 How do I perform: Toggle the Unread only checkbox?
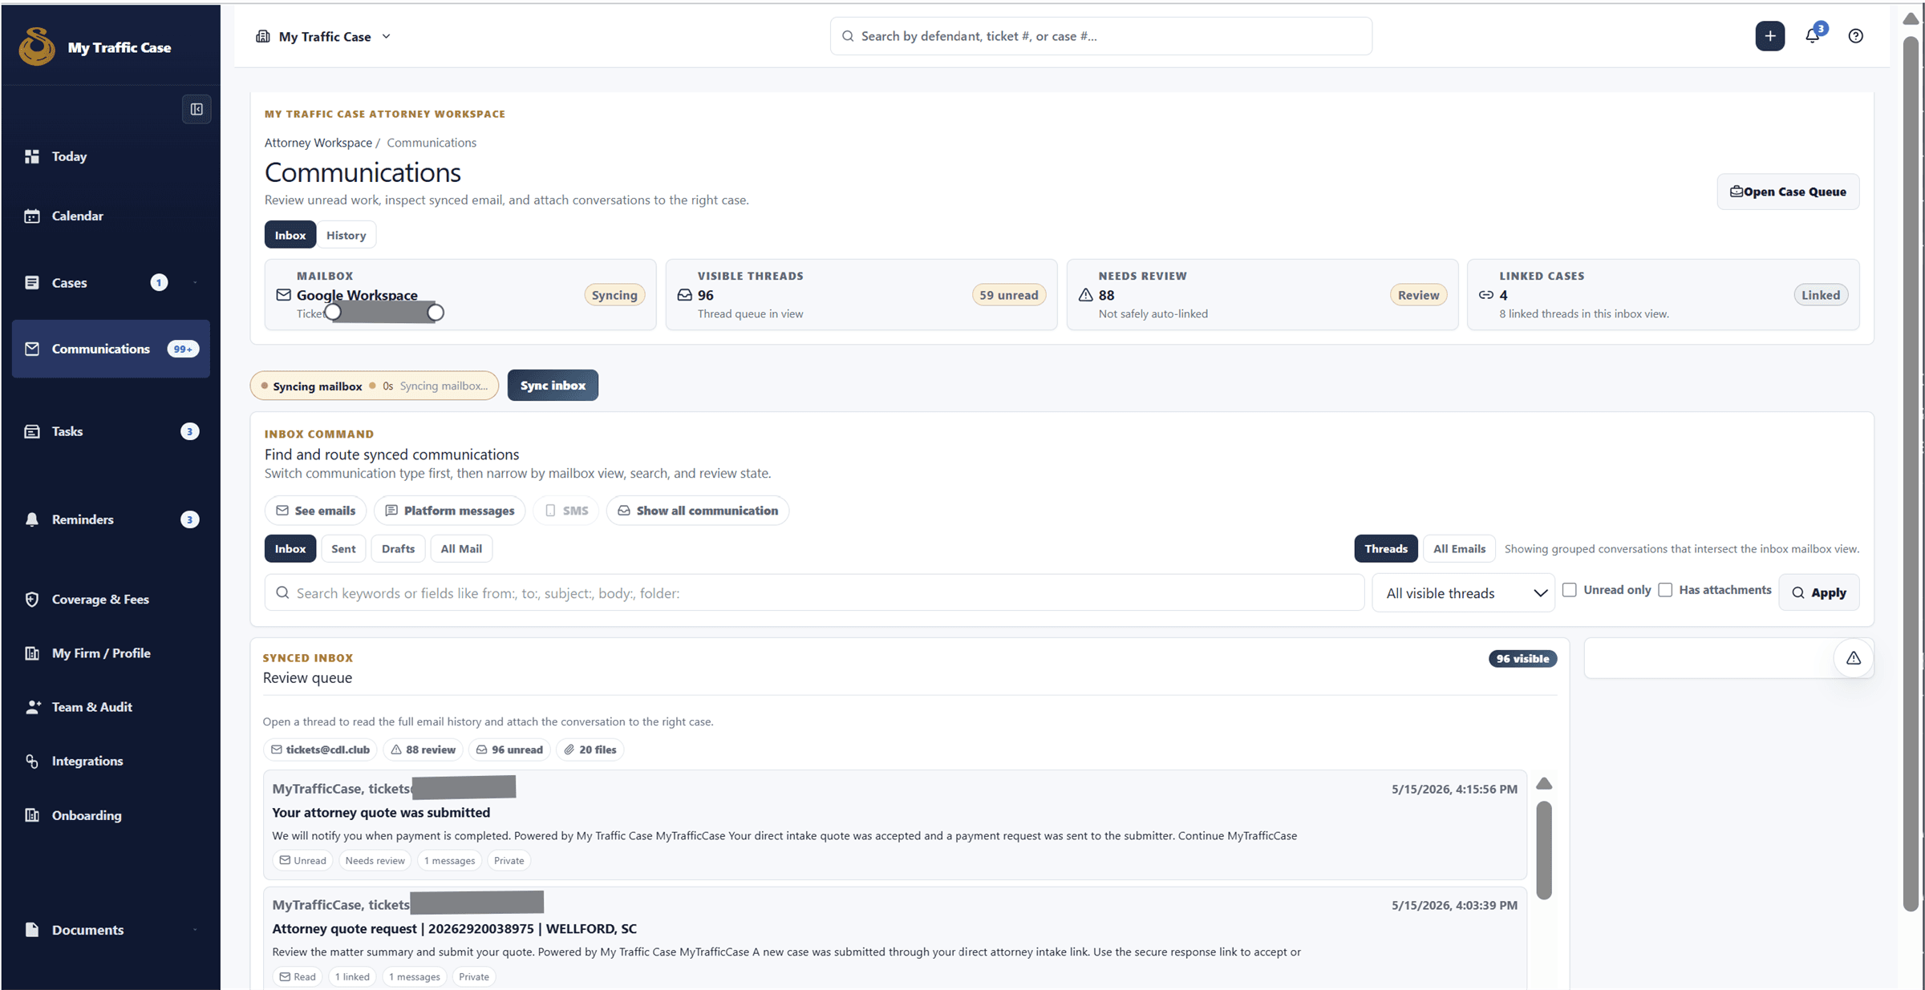point(1570,590)
